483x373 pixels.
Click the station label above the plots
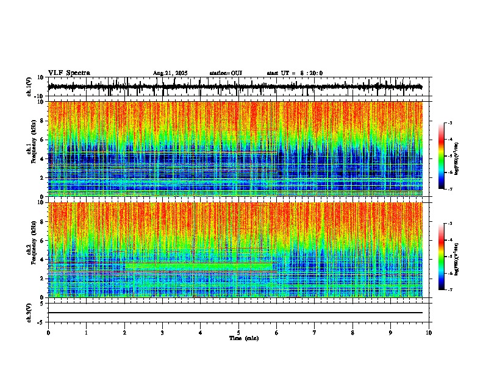point(226,73)
